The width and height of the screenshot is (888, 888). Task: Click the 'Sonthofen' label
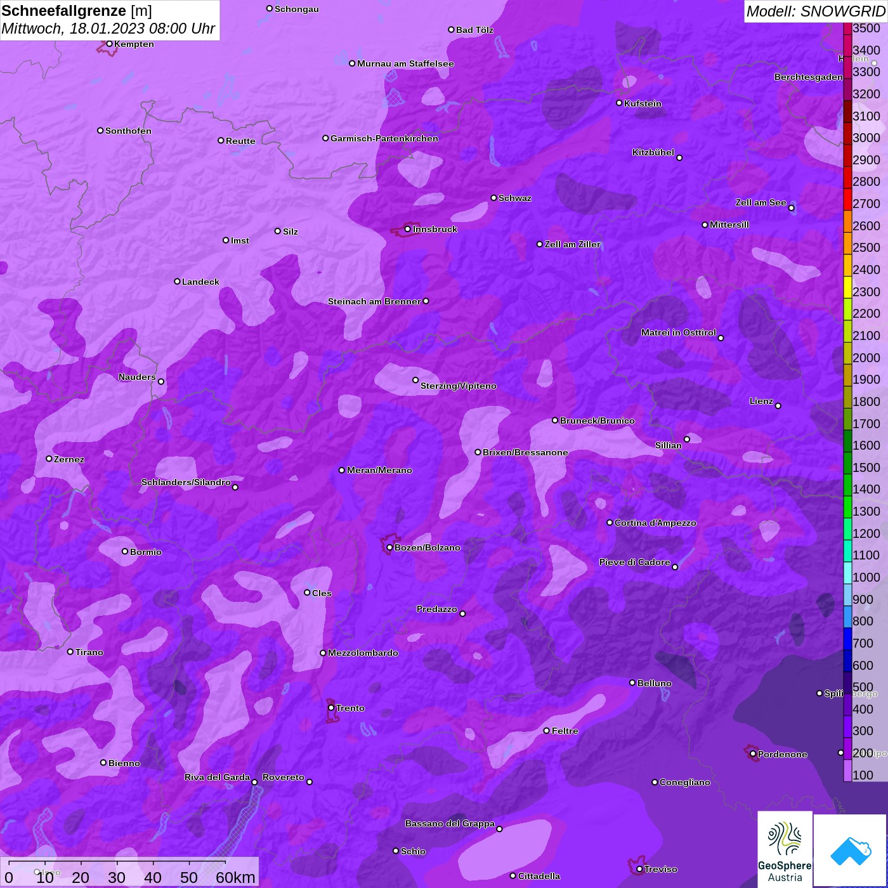click(128, 131)
